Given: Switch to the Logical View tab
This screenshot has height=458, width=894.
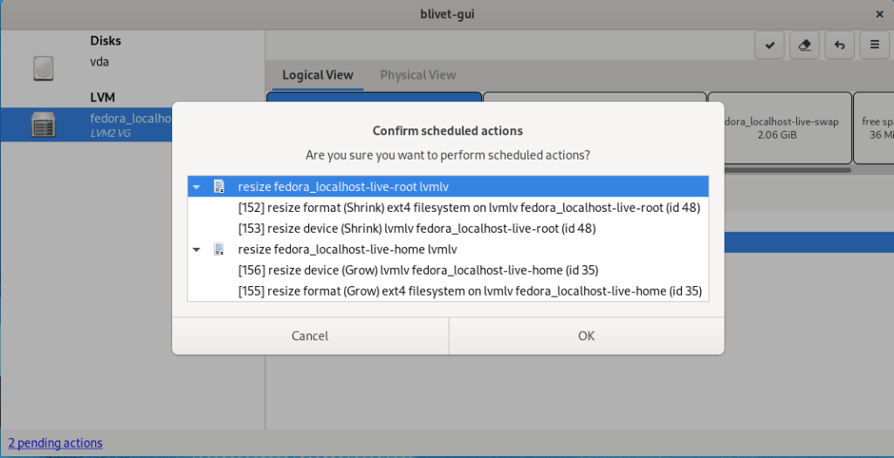Looking at the screenshot, I should click(317, 75).
